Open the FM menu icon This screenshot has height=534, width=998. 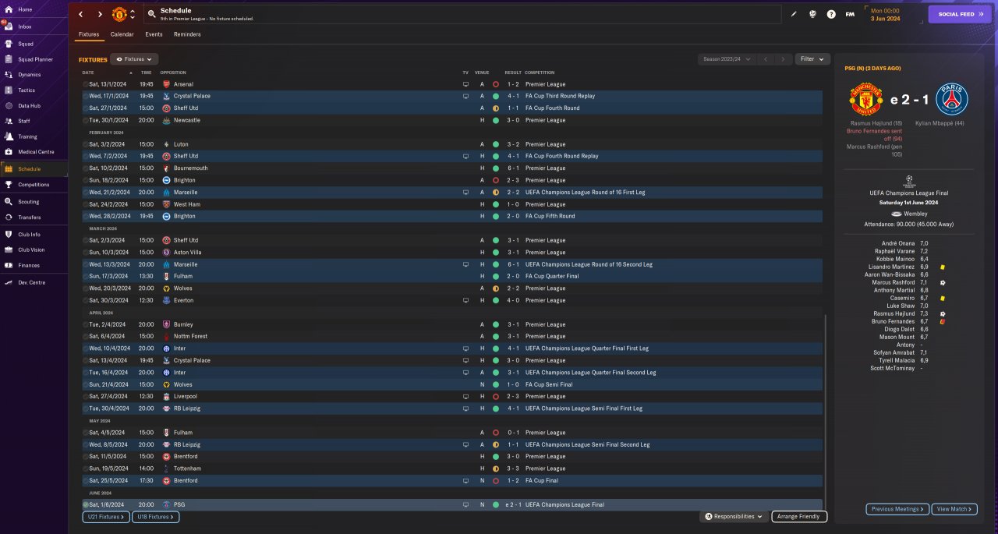click(x=850, y=14)
